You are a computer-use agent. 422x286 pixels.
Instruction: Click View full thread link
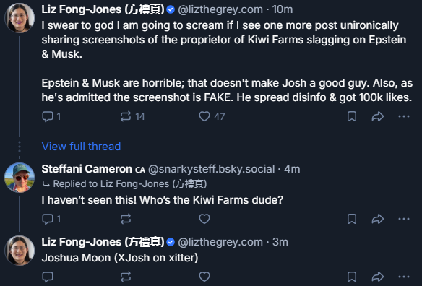pyautogui.click(x=81, y=147)
